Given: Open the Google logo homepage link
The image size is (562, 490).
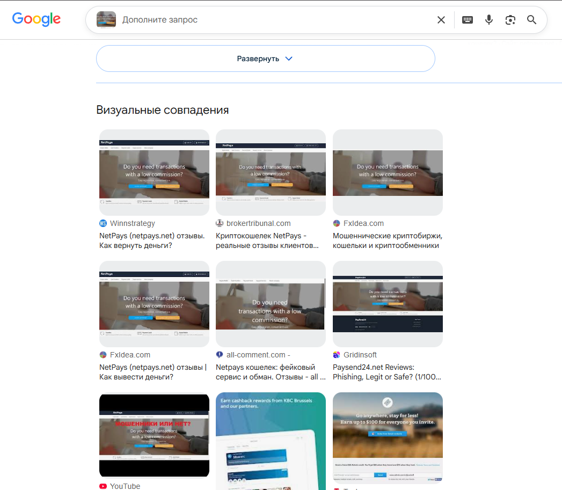Looking at the screenshot, I should [x=36, y=19].
